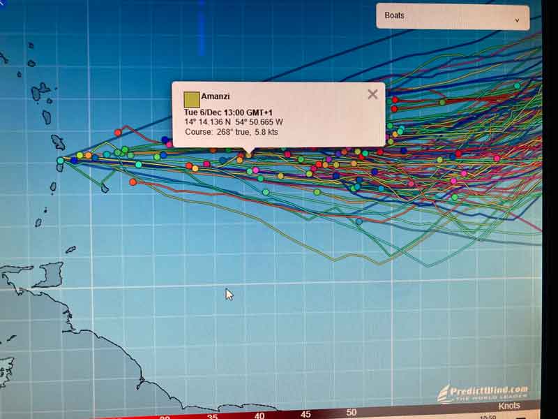The width and height of the screenshot is (558, 419).
Task: Close the Amanzi info popup
Action: 372,94
